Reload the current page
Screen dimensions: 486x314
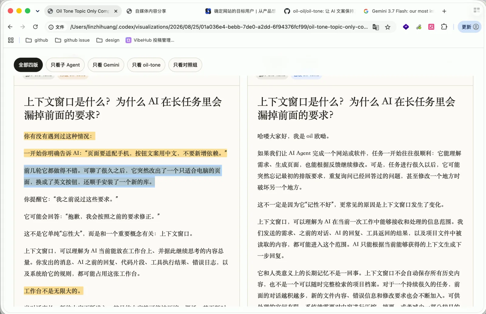(x=35, y=27)
